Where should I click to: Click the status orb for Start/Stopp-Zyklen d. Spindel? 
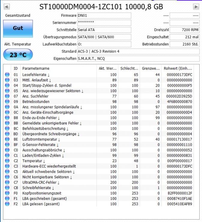pyautogui.click(x=7, y=85)
